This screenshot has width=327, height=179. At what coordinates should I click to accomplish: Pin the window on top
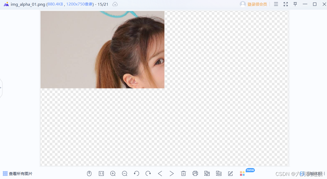(x=295, y=4)
